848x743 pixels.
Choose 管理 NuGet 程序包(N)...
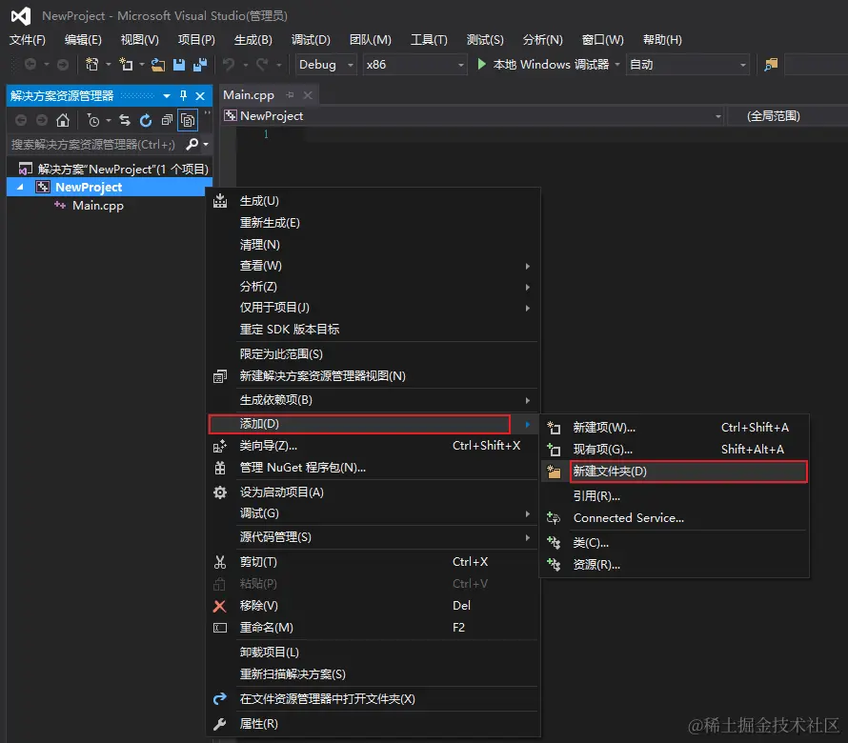(x=374, y=468)
